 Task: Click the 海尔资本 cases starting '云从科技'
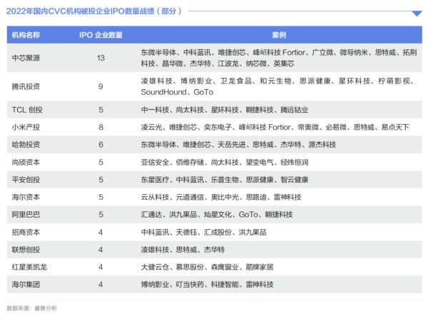tap(221, 197)
